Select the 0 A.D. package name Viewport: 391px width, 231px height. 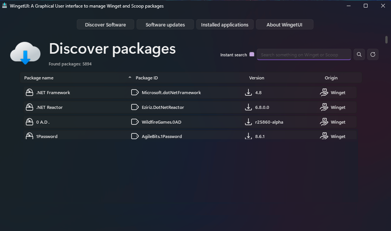tap(43, 122)
